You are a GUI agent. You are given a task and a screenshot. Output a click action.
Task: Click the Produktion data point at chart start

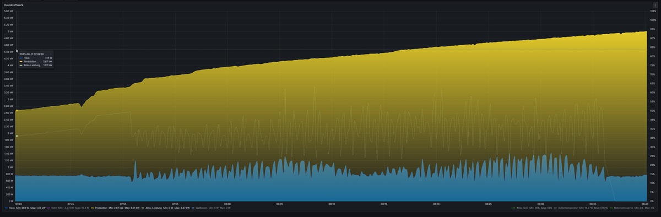pos(17,111)
